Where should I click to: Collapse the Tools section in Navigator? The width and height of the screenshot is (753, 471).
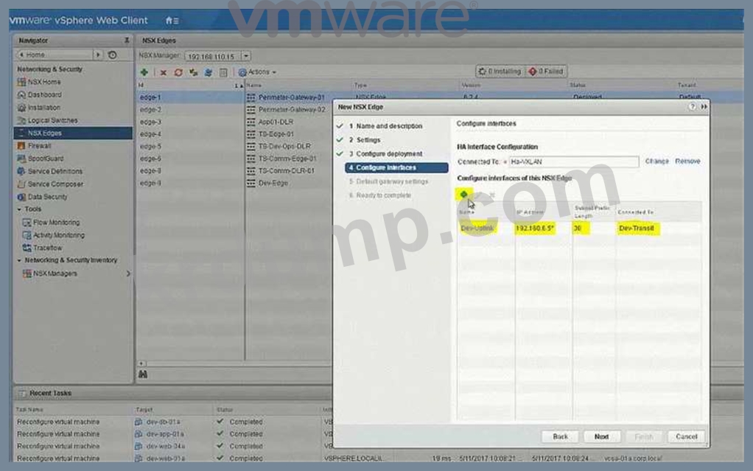[x=19, y=209]
